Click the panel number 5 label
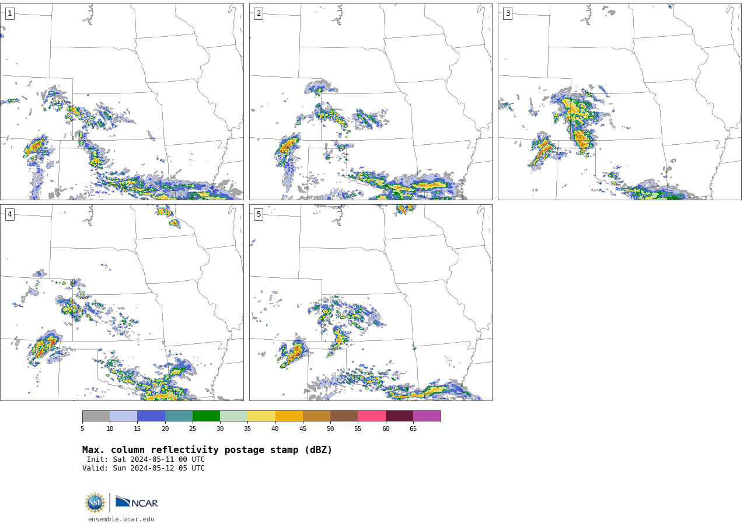 click(x=259, y=214)
